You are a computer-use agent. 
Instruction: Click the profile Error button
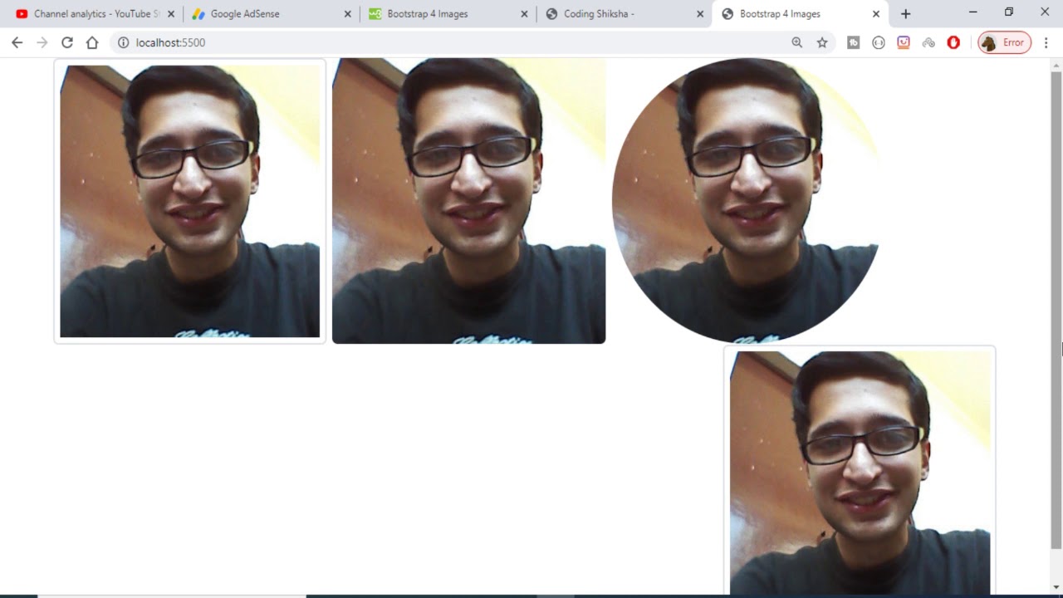1005,42
